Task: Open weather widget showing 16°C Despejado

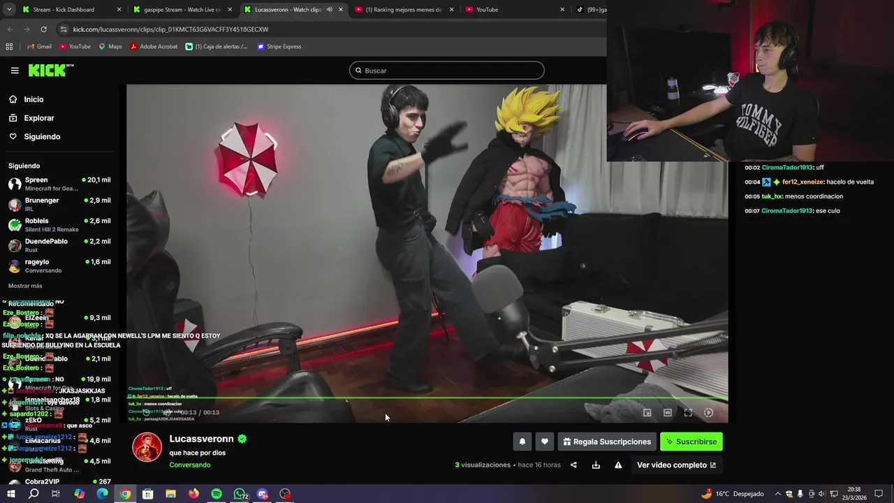Action: (x=732, y=494)
